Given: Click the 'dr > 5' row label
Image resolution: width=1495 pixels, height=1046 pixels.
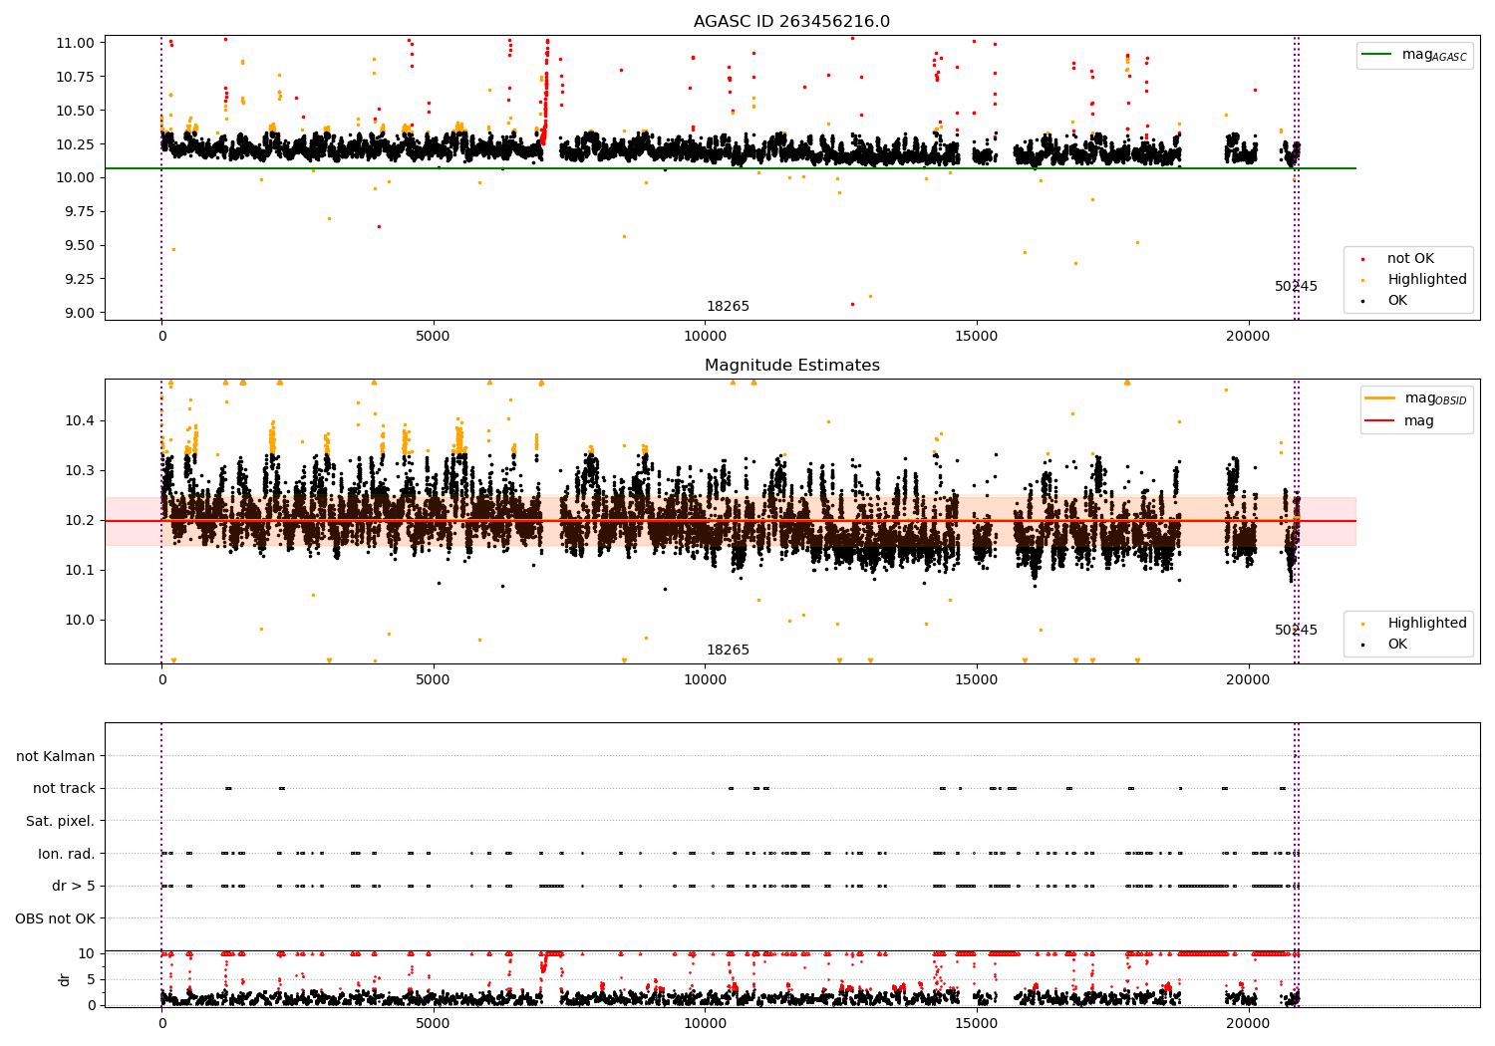Looking at the screenshot, I should tap(74, 887).
